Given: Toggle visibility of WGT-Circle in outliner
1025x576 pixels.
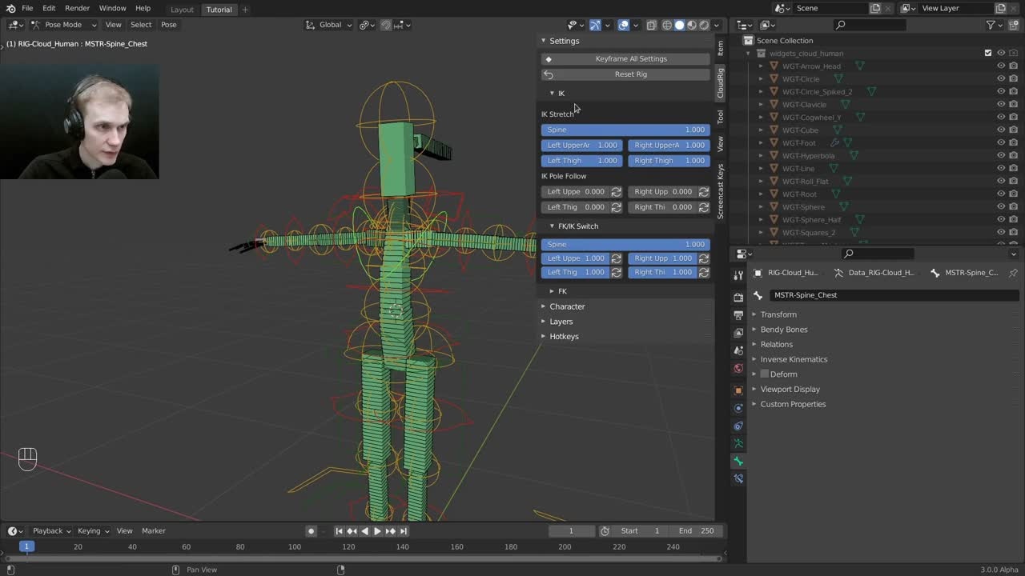Looking at the screenshot, I should click(x=1000, y=78).
